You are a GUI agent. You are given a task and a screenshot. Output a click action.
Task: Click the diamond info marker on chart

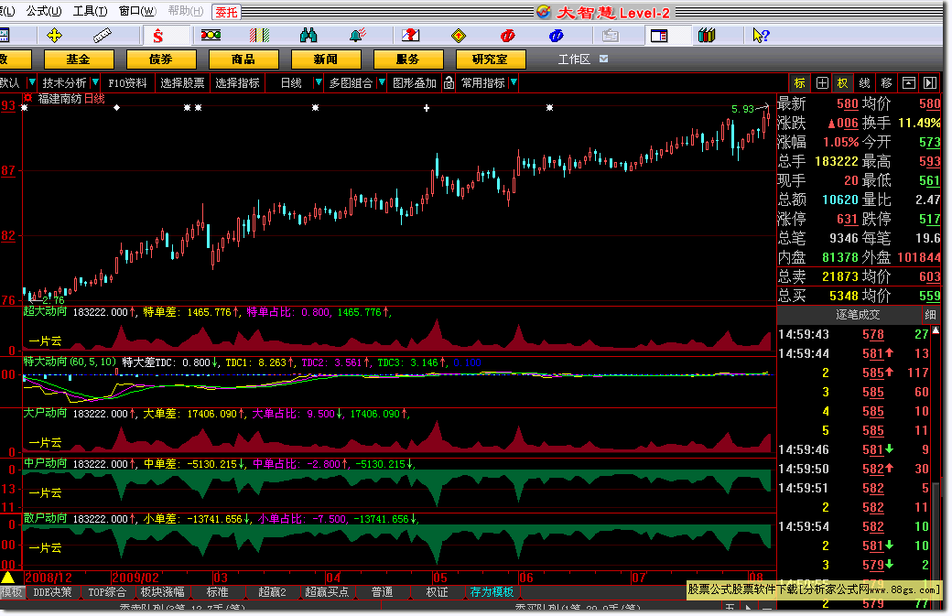pos(116,108)
